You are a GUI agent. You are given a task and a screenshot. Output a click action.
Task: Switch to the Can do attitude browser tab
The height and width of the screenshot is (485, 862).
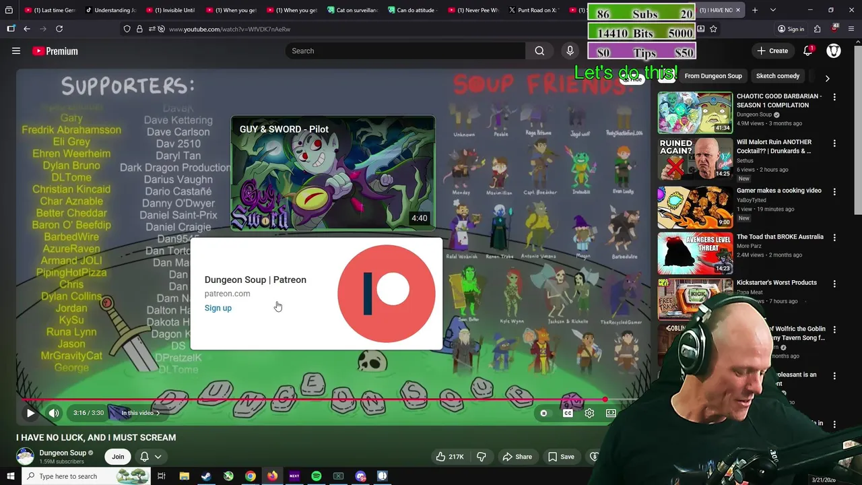click(x=413, y=10)
